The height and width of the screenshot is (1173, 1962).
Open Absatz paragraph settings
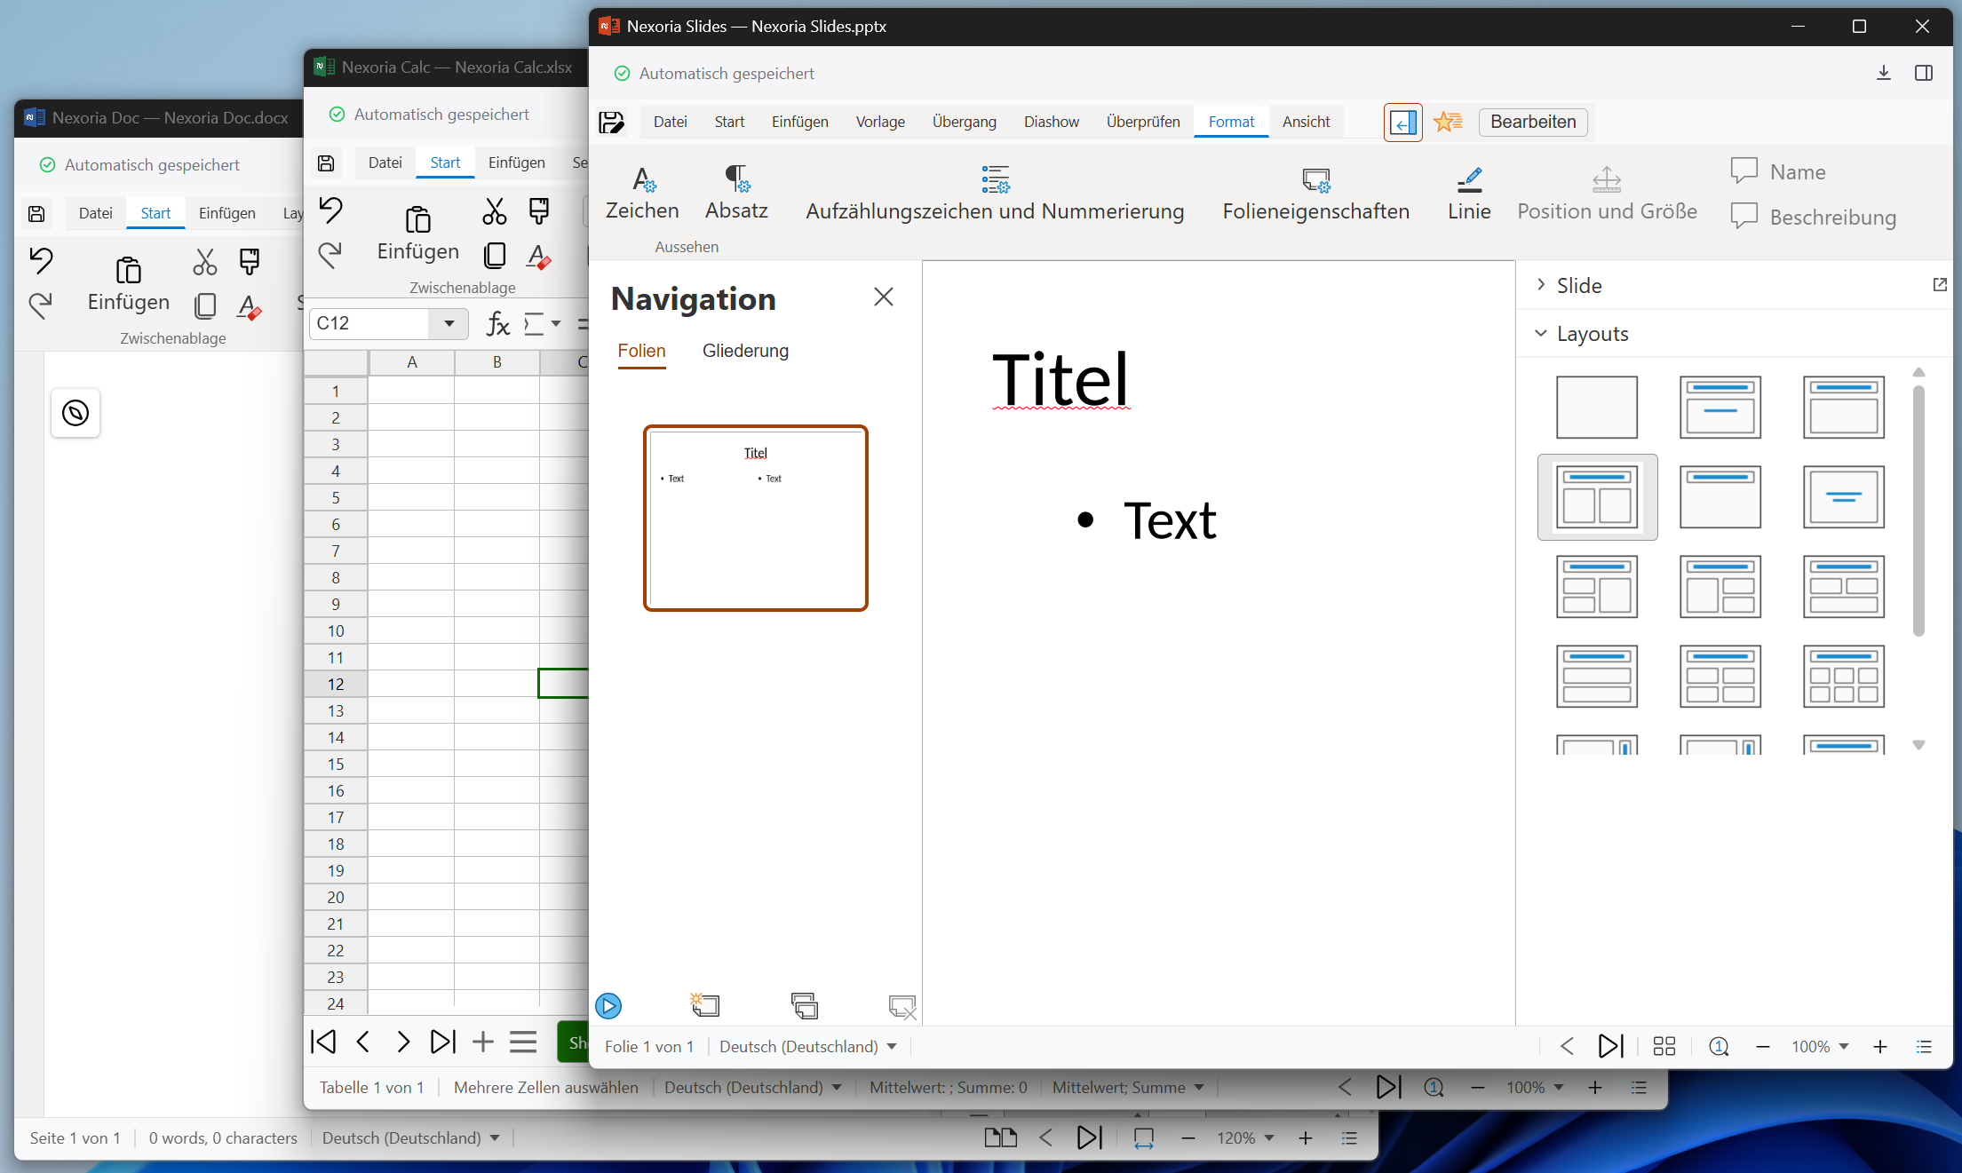pos(736,193)
